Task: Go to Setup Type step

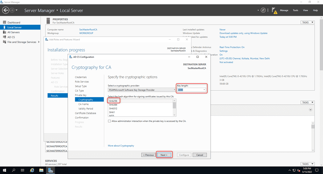Action: point(81,86)
